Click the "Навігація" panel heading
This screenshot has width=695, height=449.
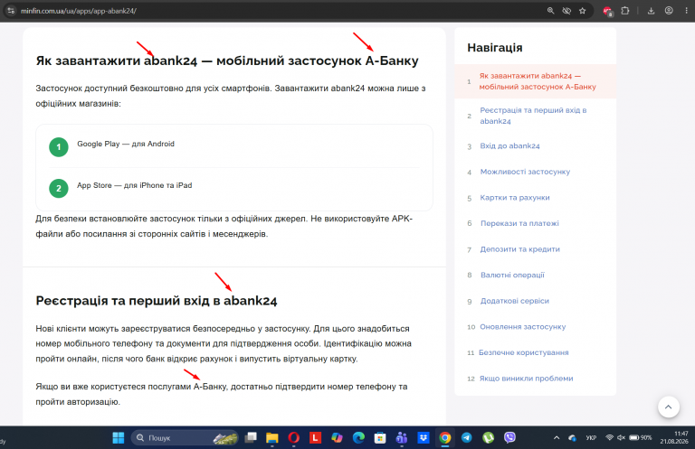pos(495,47)
